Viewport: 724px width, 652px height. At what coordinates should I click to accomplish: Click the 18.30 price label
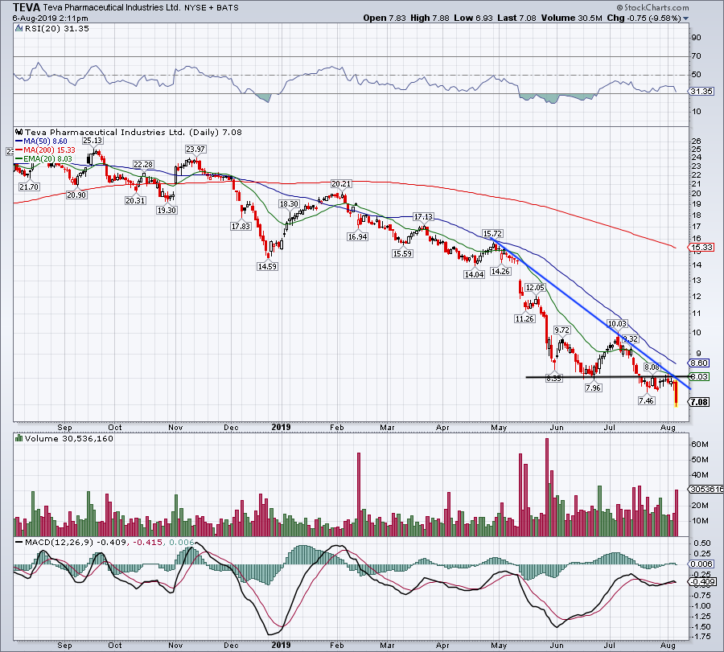point(289,203)
